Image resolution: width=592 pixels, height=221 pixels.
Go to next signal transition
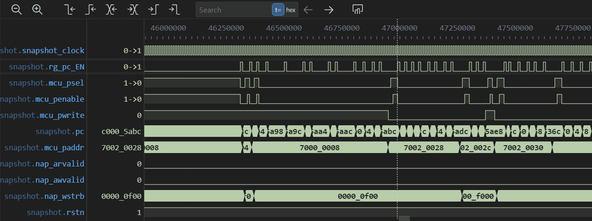pos(132,10)
